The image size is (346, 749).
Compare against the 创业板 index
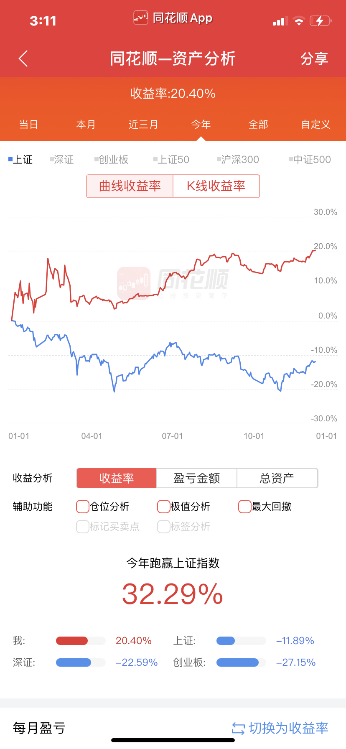112,160
